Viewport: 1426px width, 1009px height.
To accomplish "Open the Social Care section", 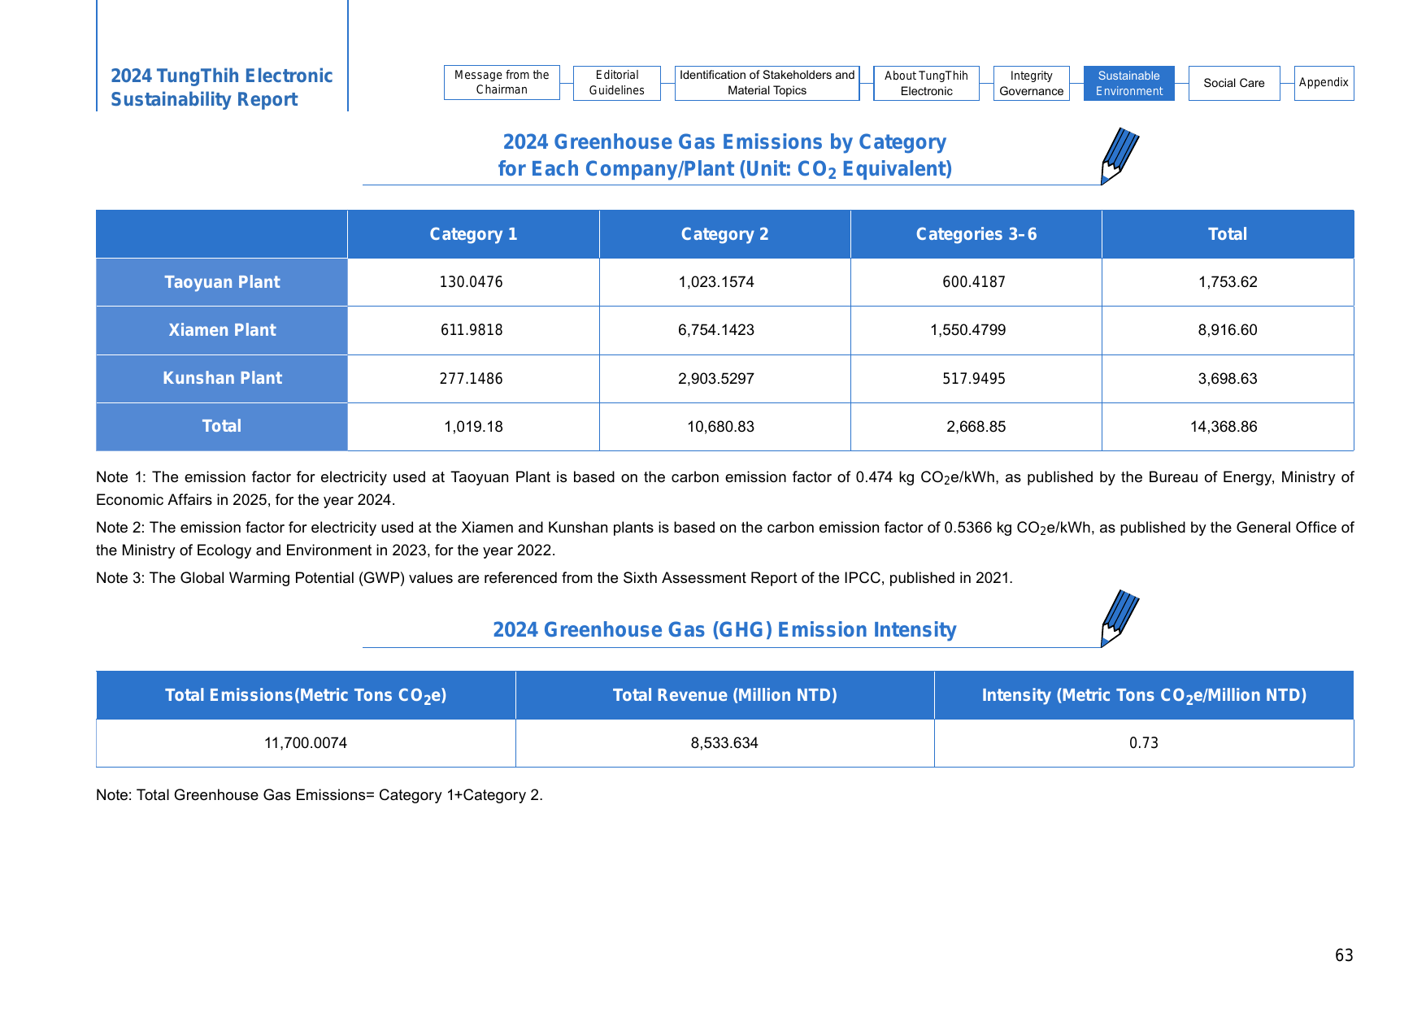I will [1234, 83].
